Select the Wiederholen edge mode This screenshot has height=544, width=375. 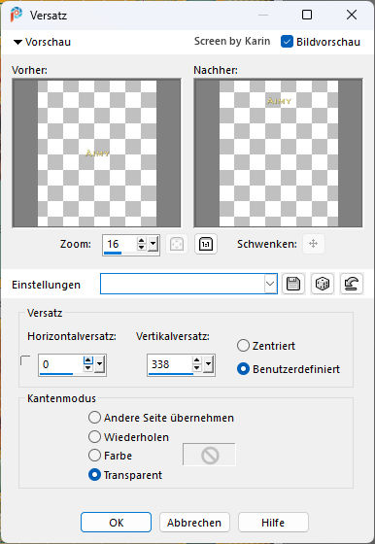[x=94, y=437]
